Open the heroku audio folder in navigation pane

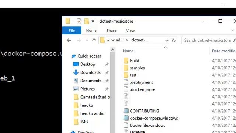click(92, 113)
